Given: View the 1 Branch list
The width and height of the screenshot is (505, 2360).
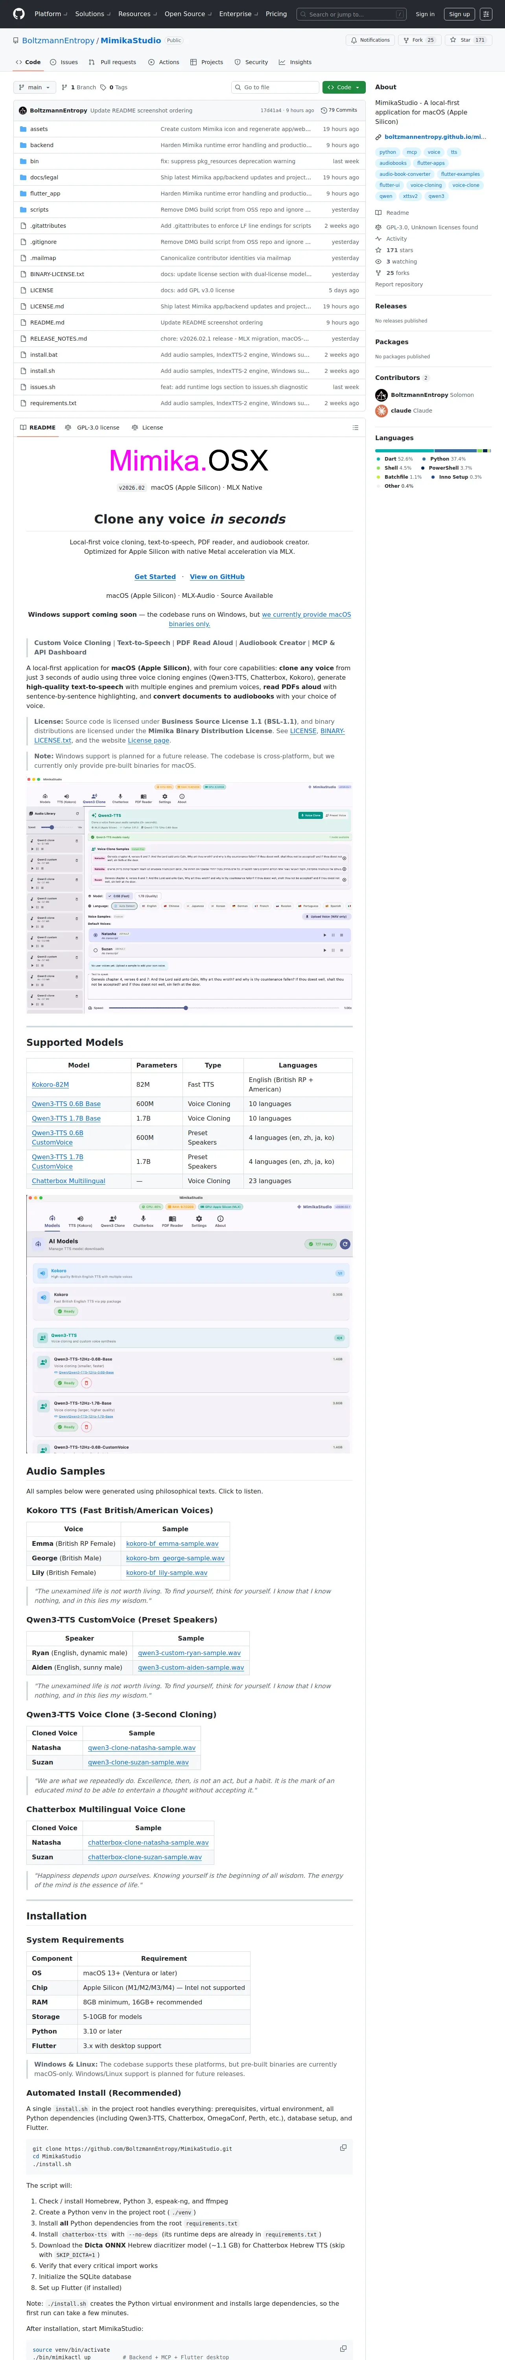Looking at the screenshot, I should coord(79,87).
